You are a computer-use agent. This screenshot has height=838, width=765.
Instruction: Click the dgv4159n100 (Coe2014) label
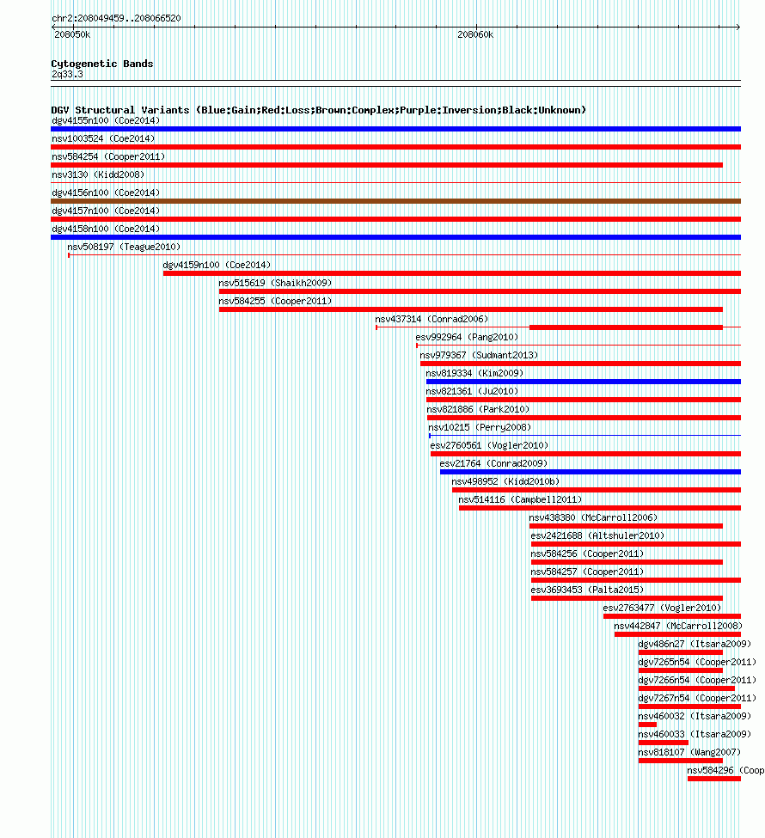point(217,265)
